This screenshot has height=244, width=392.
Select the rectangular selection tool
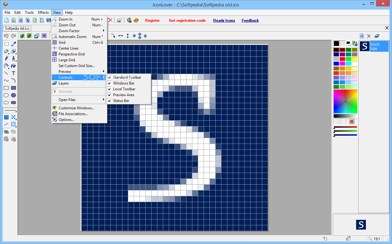click(x=6, y=44)
